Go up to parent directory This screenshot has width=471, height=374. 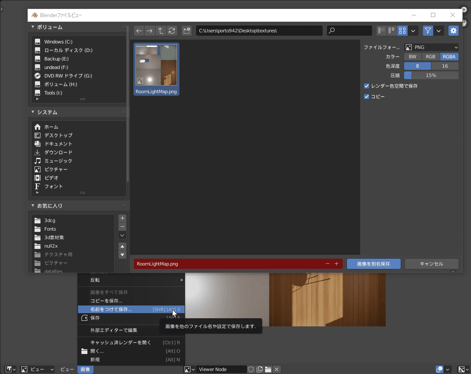[x=161, y=31]
